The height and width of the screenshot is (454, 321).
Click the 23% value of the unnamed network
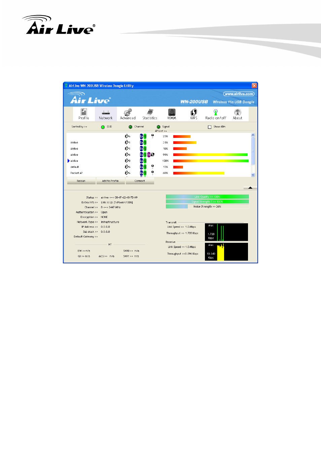(x=165, y=136)
